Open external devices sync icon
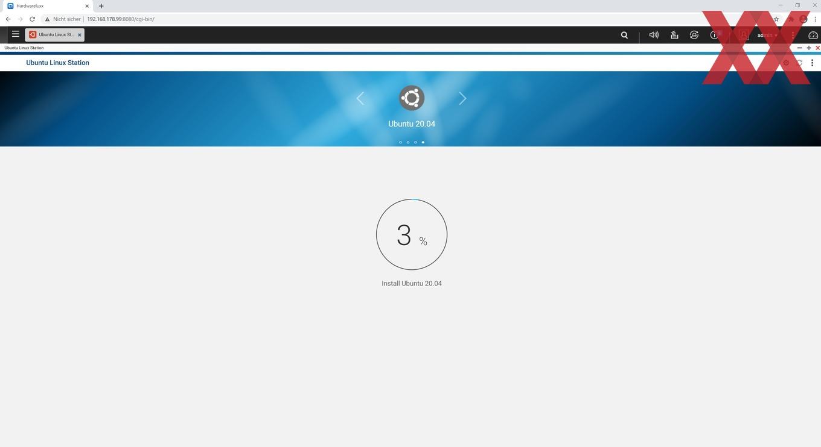821x447 pixels. [694, 35]
